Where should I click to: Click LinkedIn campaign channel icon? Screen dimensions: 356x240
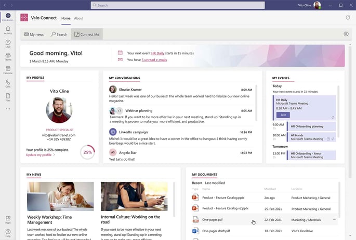tap(113, 132)
